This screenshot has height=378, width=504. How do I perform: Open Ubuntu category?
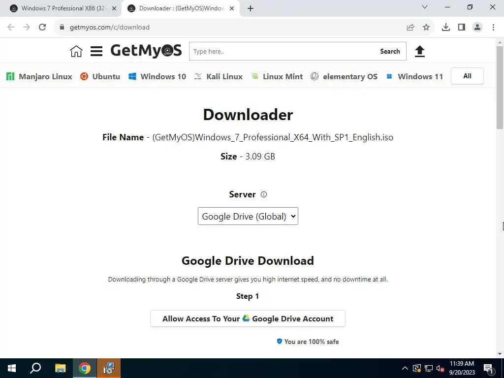pyautogui.click(x=100, y=76)
